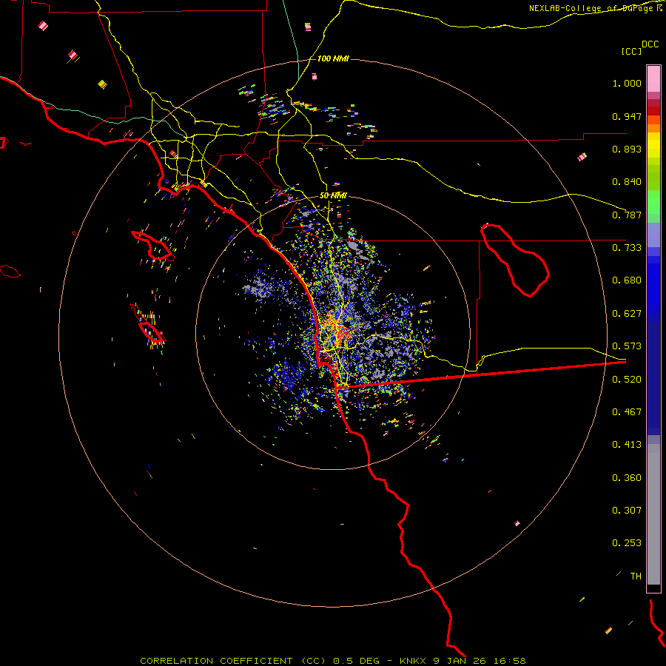Image resolution: width=666 pixels, height=666 pixels.
Task: Click the 'CORRELATION COEFFICIENT (CC)' caption text
Action: [234, 661]
